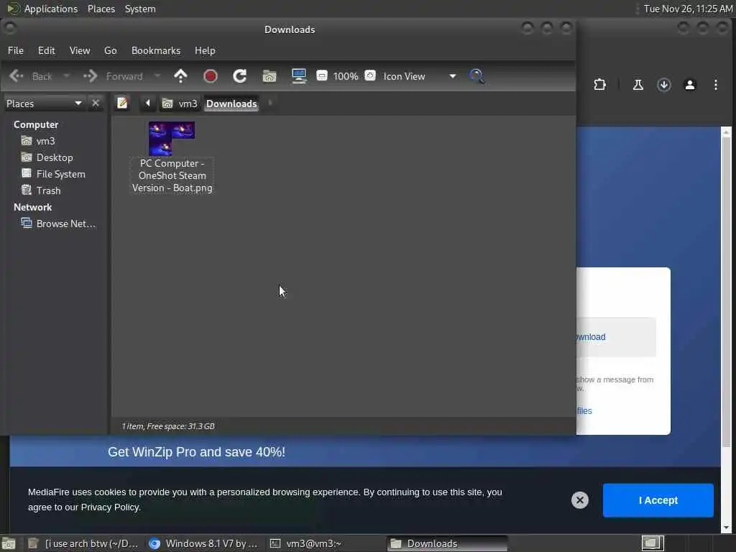Viewport: 736px width, 552px height.
Task: Click the workspace switcher in bottom panel
Action: [x=653, y=543]
